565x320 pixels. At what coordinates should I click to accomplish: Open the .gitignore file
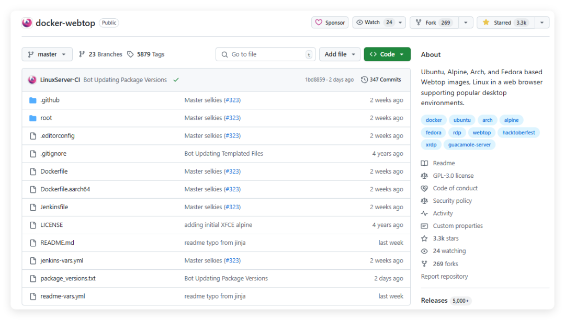[53, 154]
